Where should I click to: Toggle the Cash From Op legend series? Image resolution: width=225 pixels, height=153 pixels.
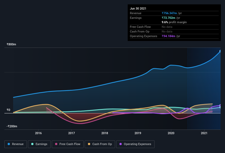click(x=100, y=144)
